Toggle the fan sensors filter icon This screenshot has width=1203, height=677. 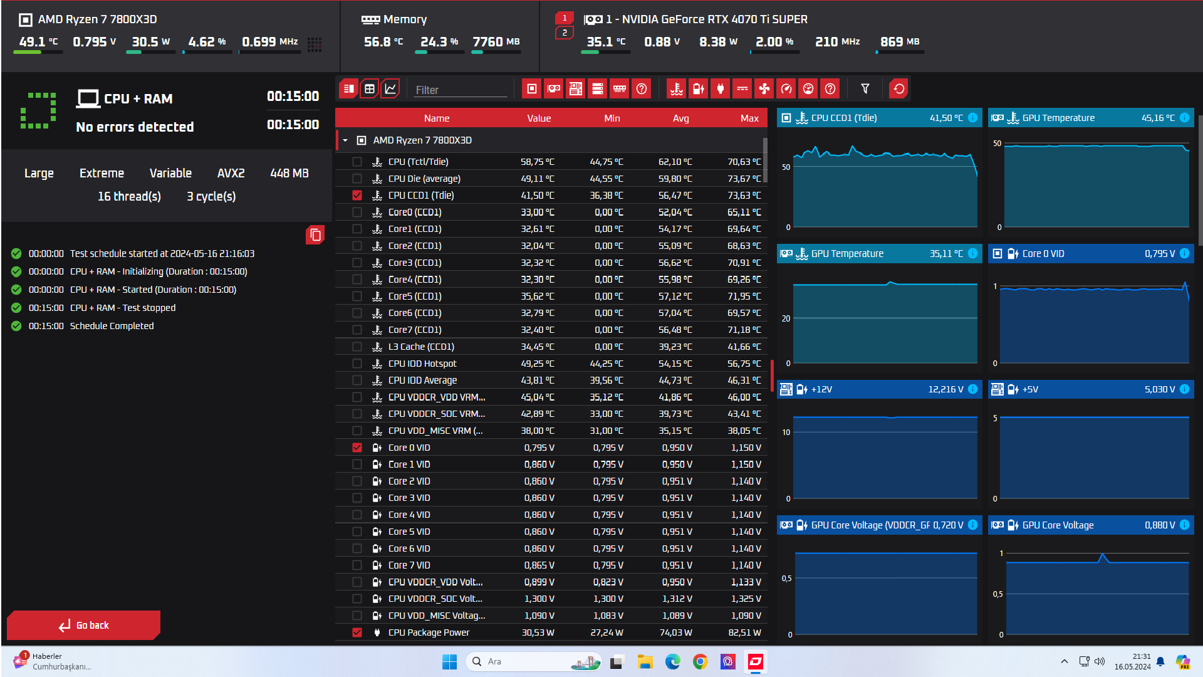click(x=764, y=89)
